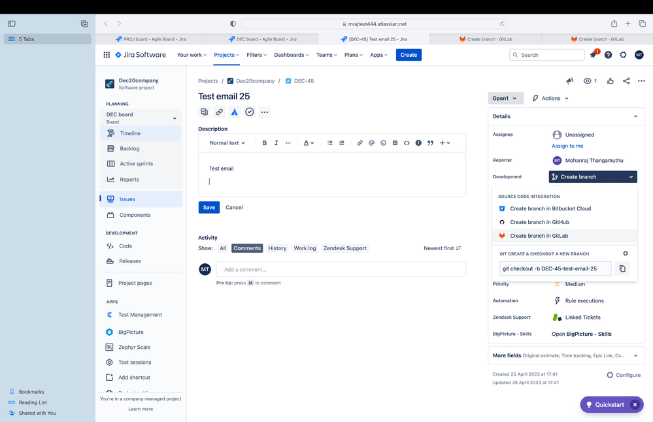Toggle sort order Newest first

click(443, 248)
